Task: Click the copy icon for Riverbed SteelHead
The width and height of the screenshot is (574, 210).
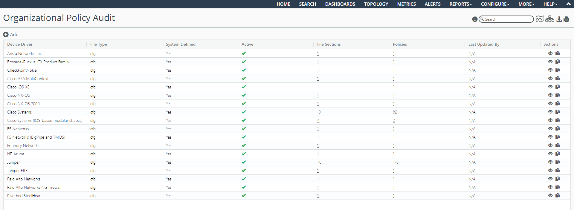Action: coord(558,196)
